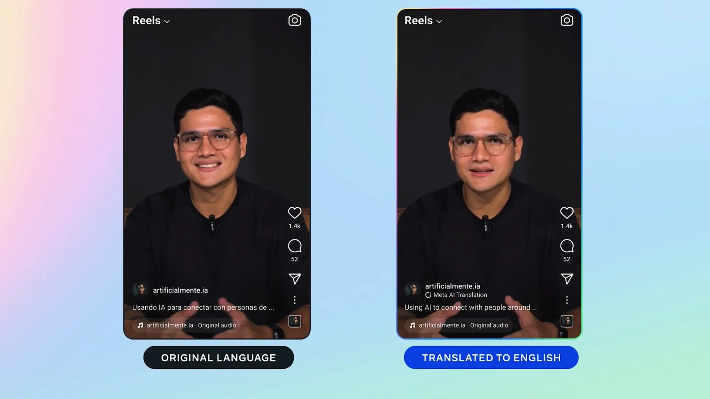Image resolution: width=710 pixels, height=399 pixels.
Task: Tap the share/send icon on left Reel
Action: coord(294,278)
